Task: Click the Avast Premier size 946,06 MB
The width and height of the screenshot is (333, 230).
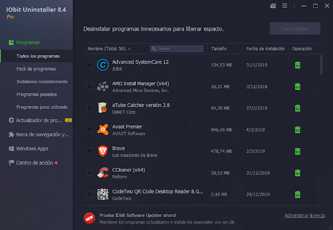Action: [221, 130]
